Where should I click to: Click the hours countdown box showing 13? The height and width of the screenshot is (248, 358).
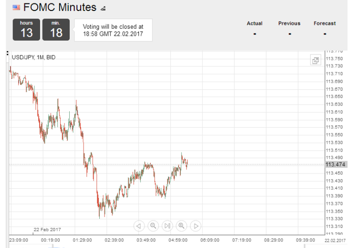click(x=26, y=30)
